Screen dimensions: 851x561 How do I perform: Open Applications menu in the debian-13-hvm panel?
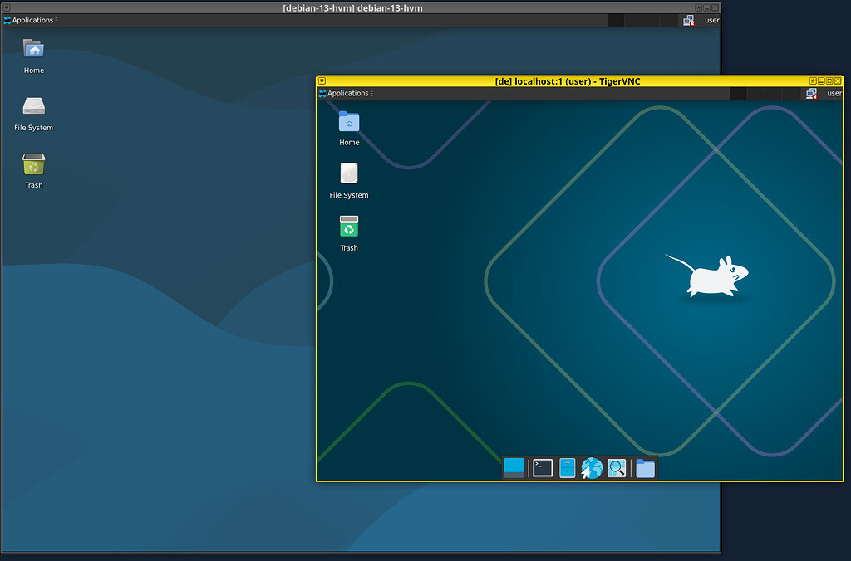pos(32,20)
